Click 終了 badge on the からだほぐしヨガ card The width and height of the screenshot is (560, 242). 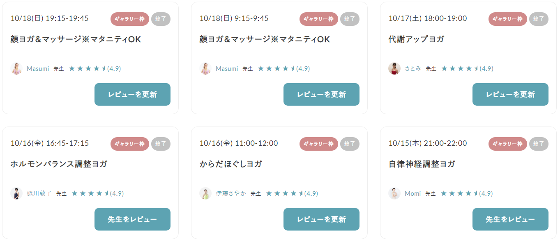350,144
